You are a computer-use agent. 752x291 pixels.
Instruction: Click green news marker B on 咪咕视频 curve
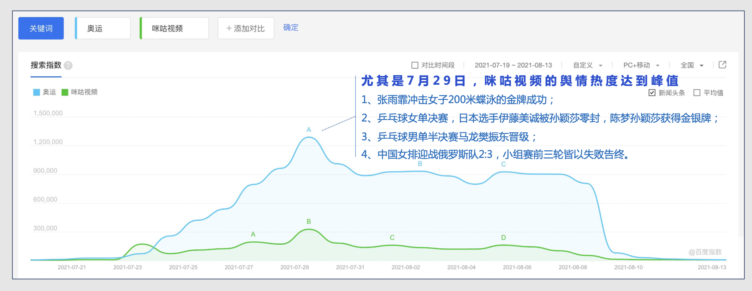click(x=309, y=221)
